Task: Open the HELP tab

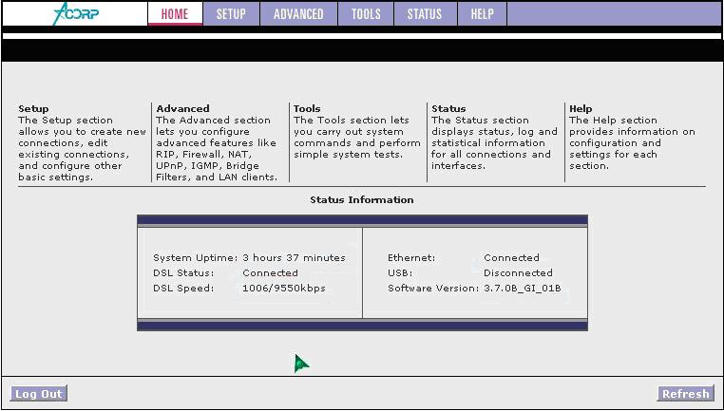Action: click(483, 14)
